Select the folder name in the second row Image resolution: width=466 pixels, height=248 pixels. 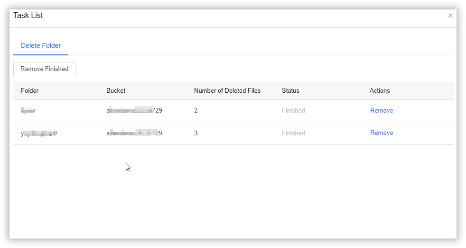pyautogui.click(x=39, y=133)
